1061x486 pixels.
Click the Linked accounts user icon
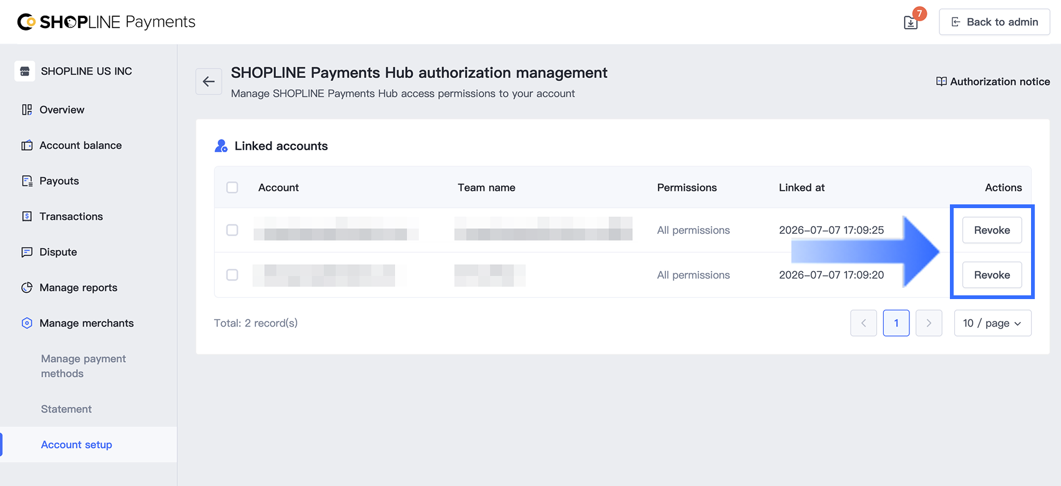tap(221, 146)
